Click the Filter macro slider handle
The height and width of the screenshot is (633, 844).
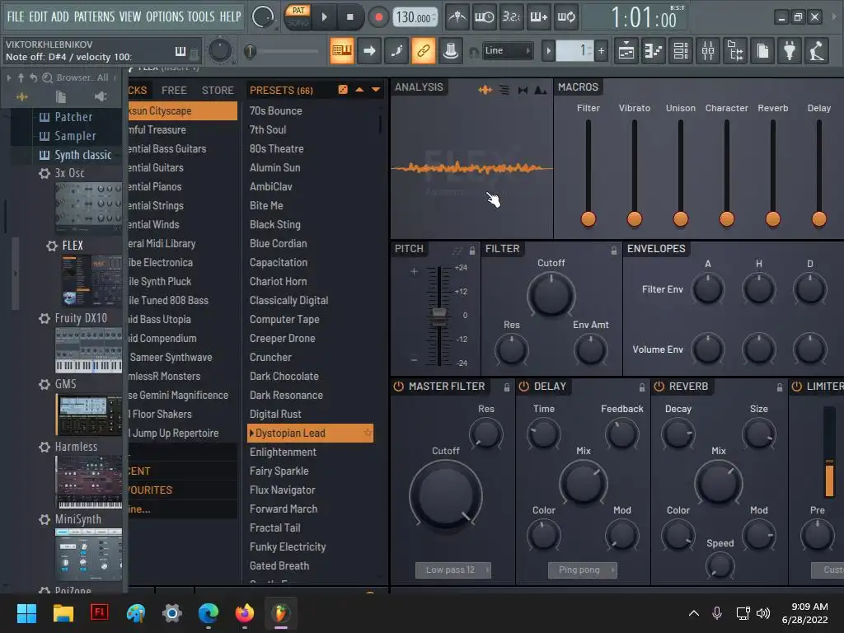[x=588, y=219]
